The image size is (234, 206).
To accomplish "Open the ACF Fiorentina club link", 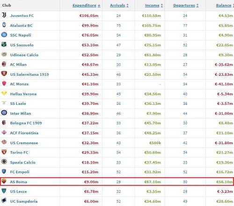I will (x=24, y=133).
